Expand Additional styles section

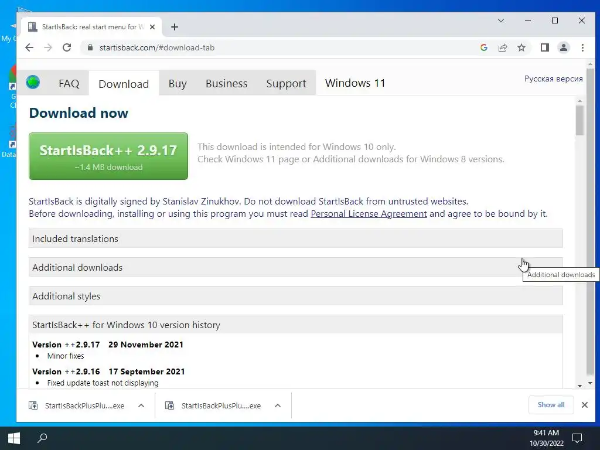click(x=296, y=296)
